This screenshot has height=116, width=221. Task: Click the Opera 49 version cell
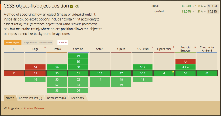121,85
